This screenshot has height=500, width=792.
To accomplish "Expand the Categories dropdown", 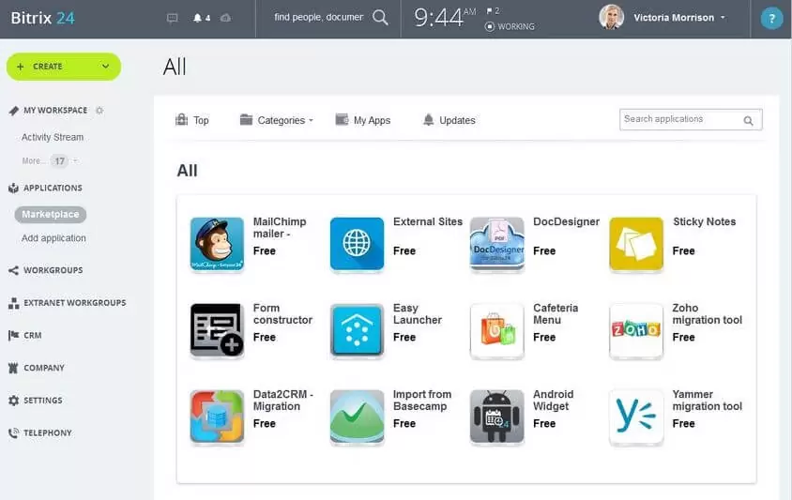I will click(x=277, y=120).
